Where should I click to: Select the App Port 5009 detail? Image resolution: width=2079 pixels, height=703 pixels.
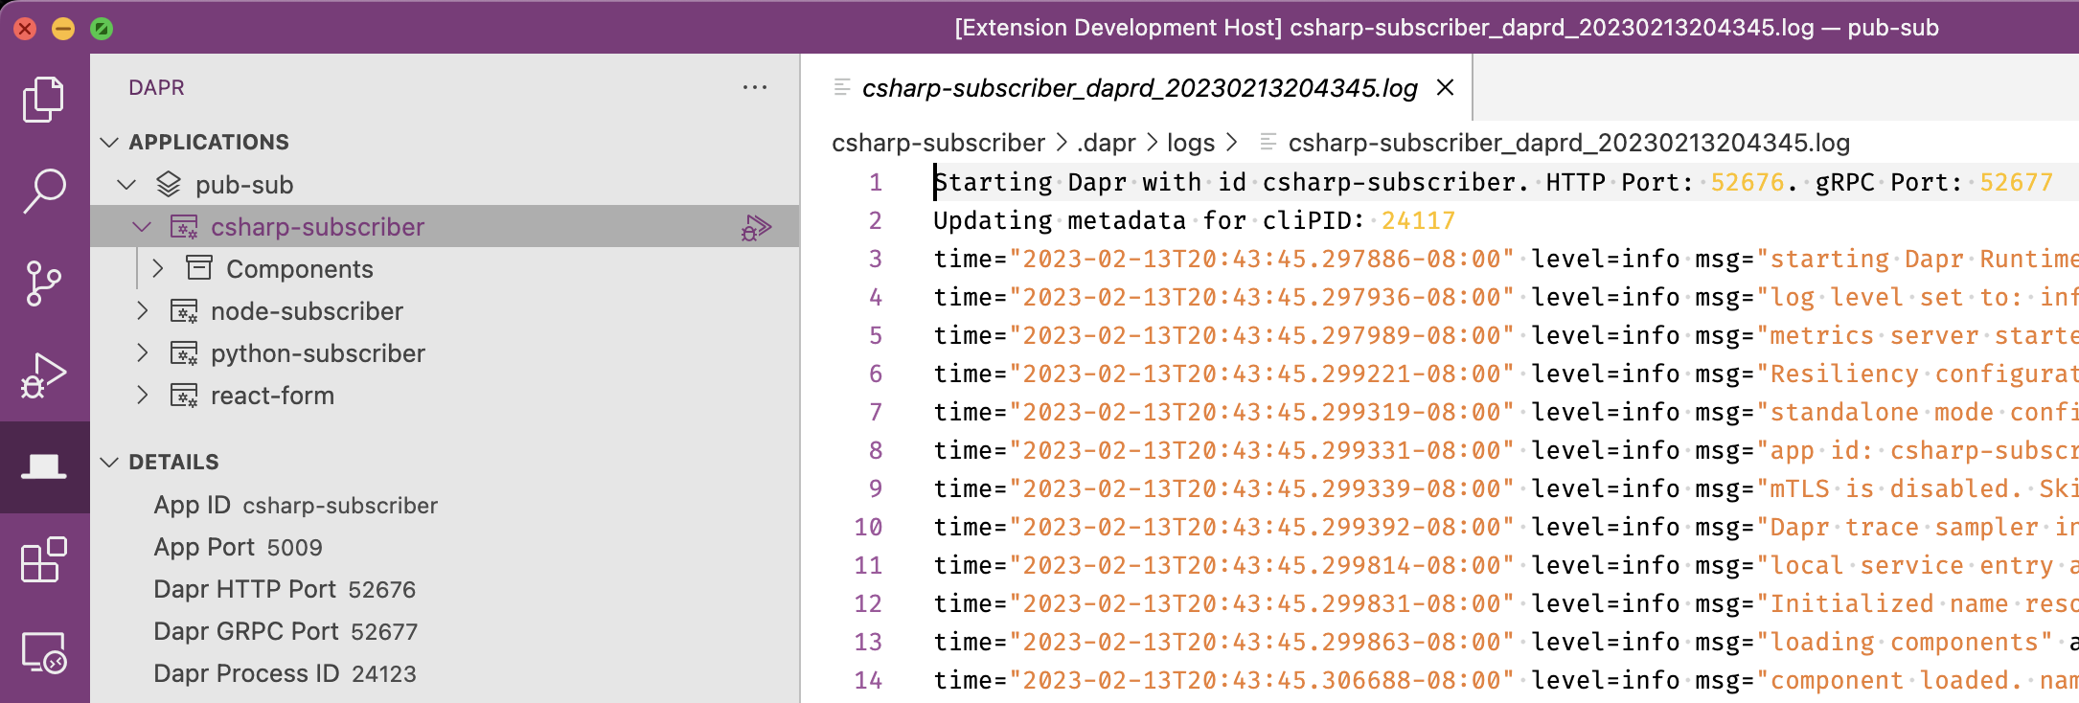(238, 547)
